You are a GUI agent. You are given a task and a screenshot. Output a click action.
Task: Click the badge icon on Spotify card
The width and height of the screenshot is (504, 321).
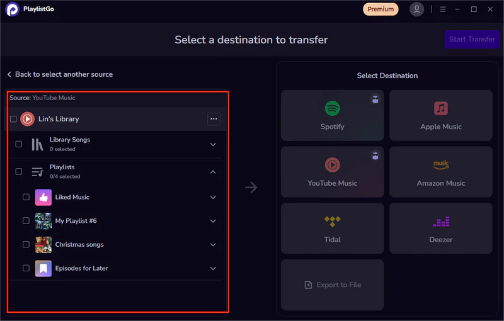375,99
